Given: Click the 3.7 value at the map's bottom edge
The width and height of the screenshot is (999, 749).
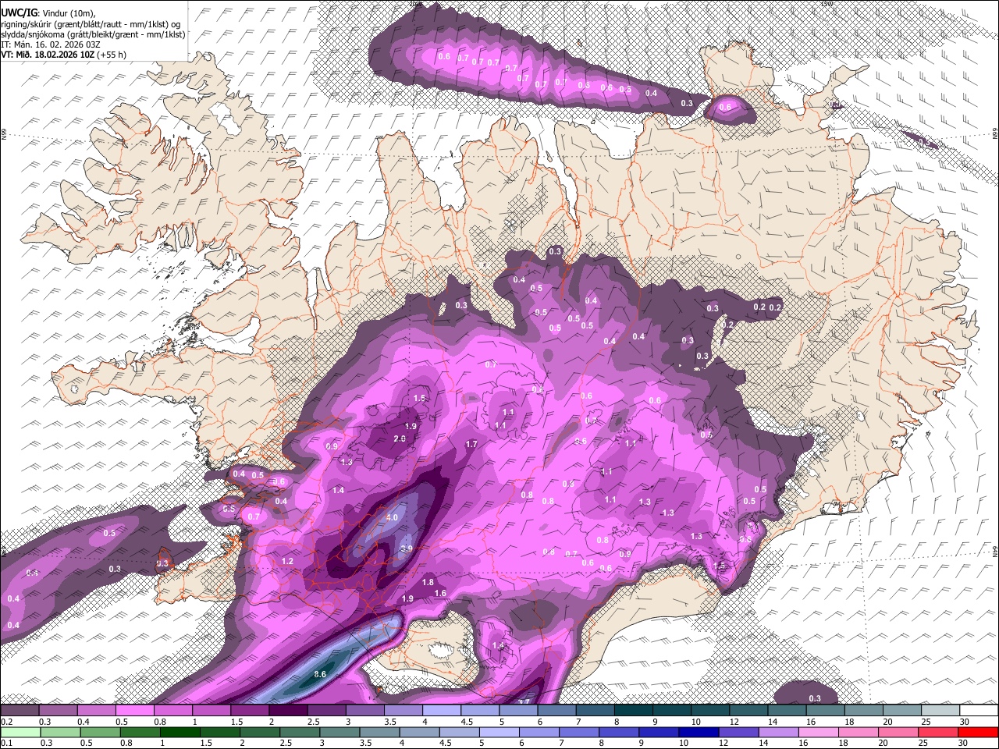Looking at the screenshot, I should [524, 701].
